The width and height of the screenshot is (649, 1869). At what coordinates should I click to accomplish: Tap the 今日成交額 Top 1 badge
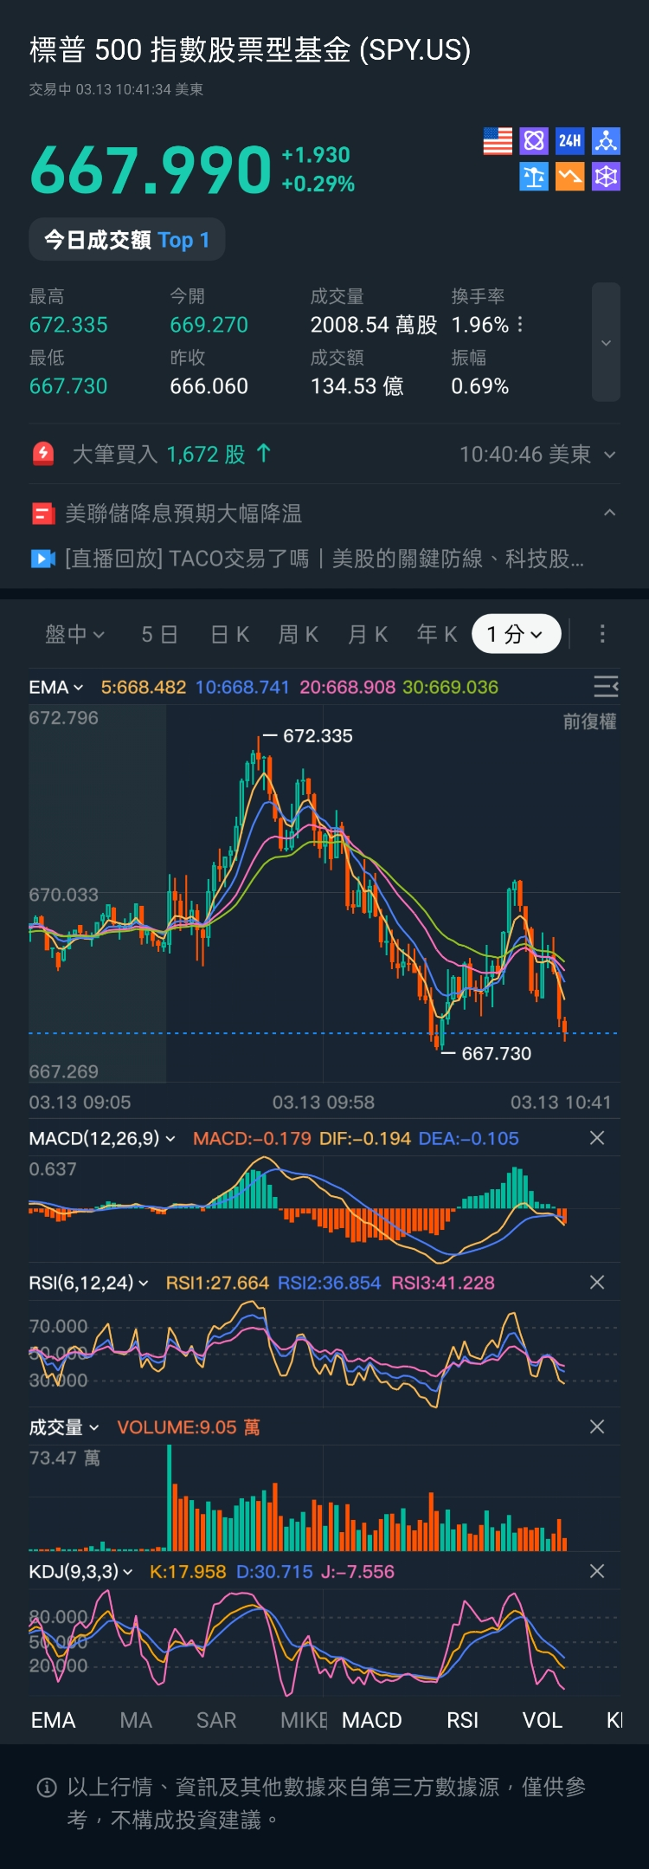tap(127, 240)
